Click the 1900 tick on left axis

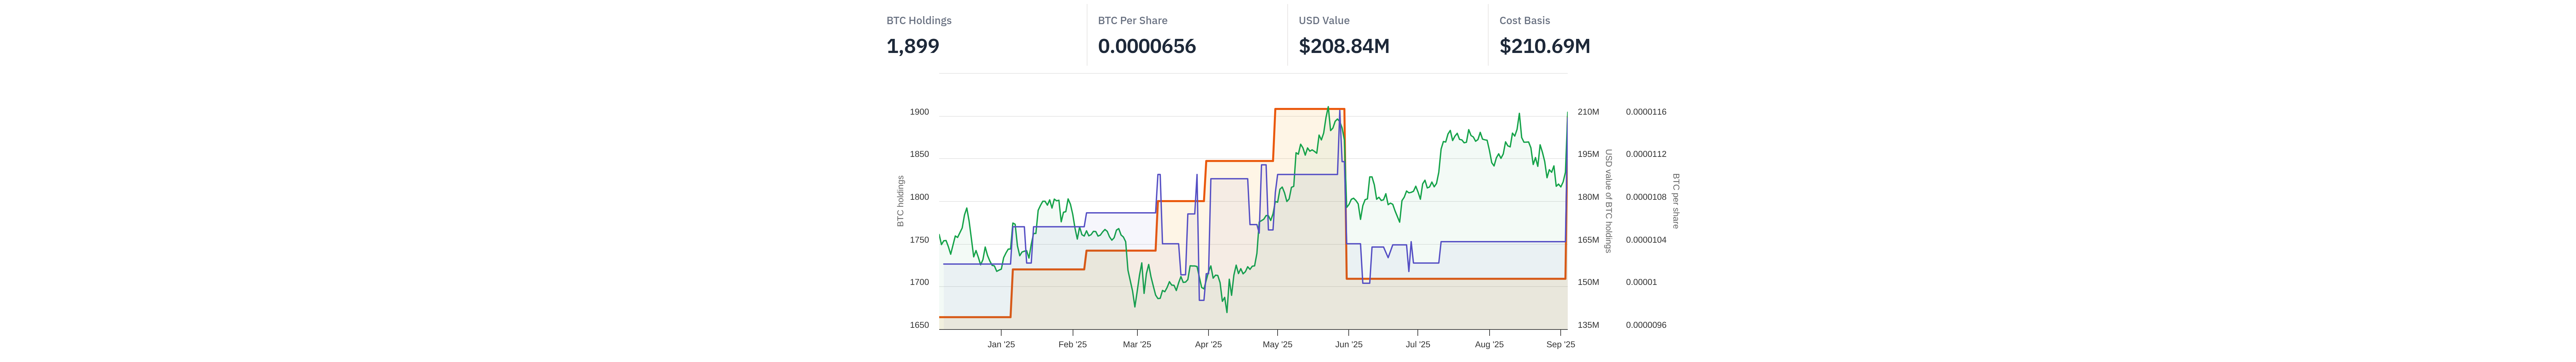919,112
